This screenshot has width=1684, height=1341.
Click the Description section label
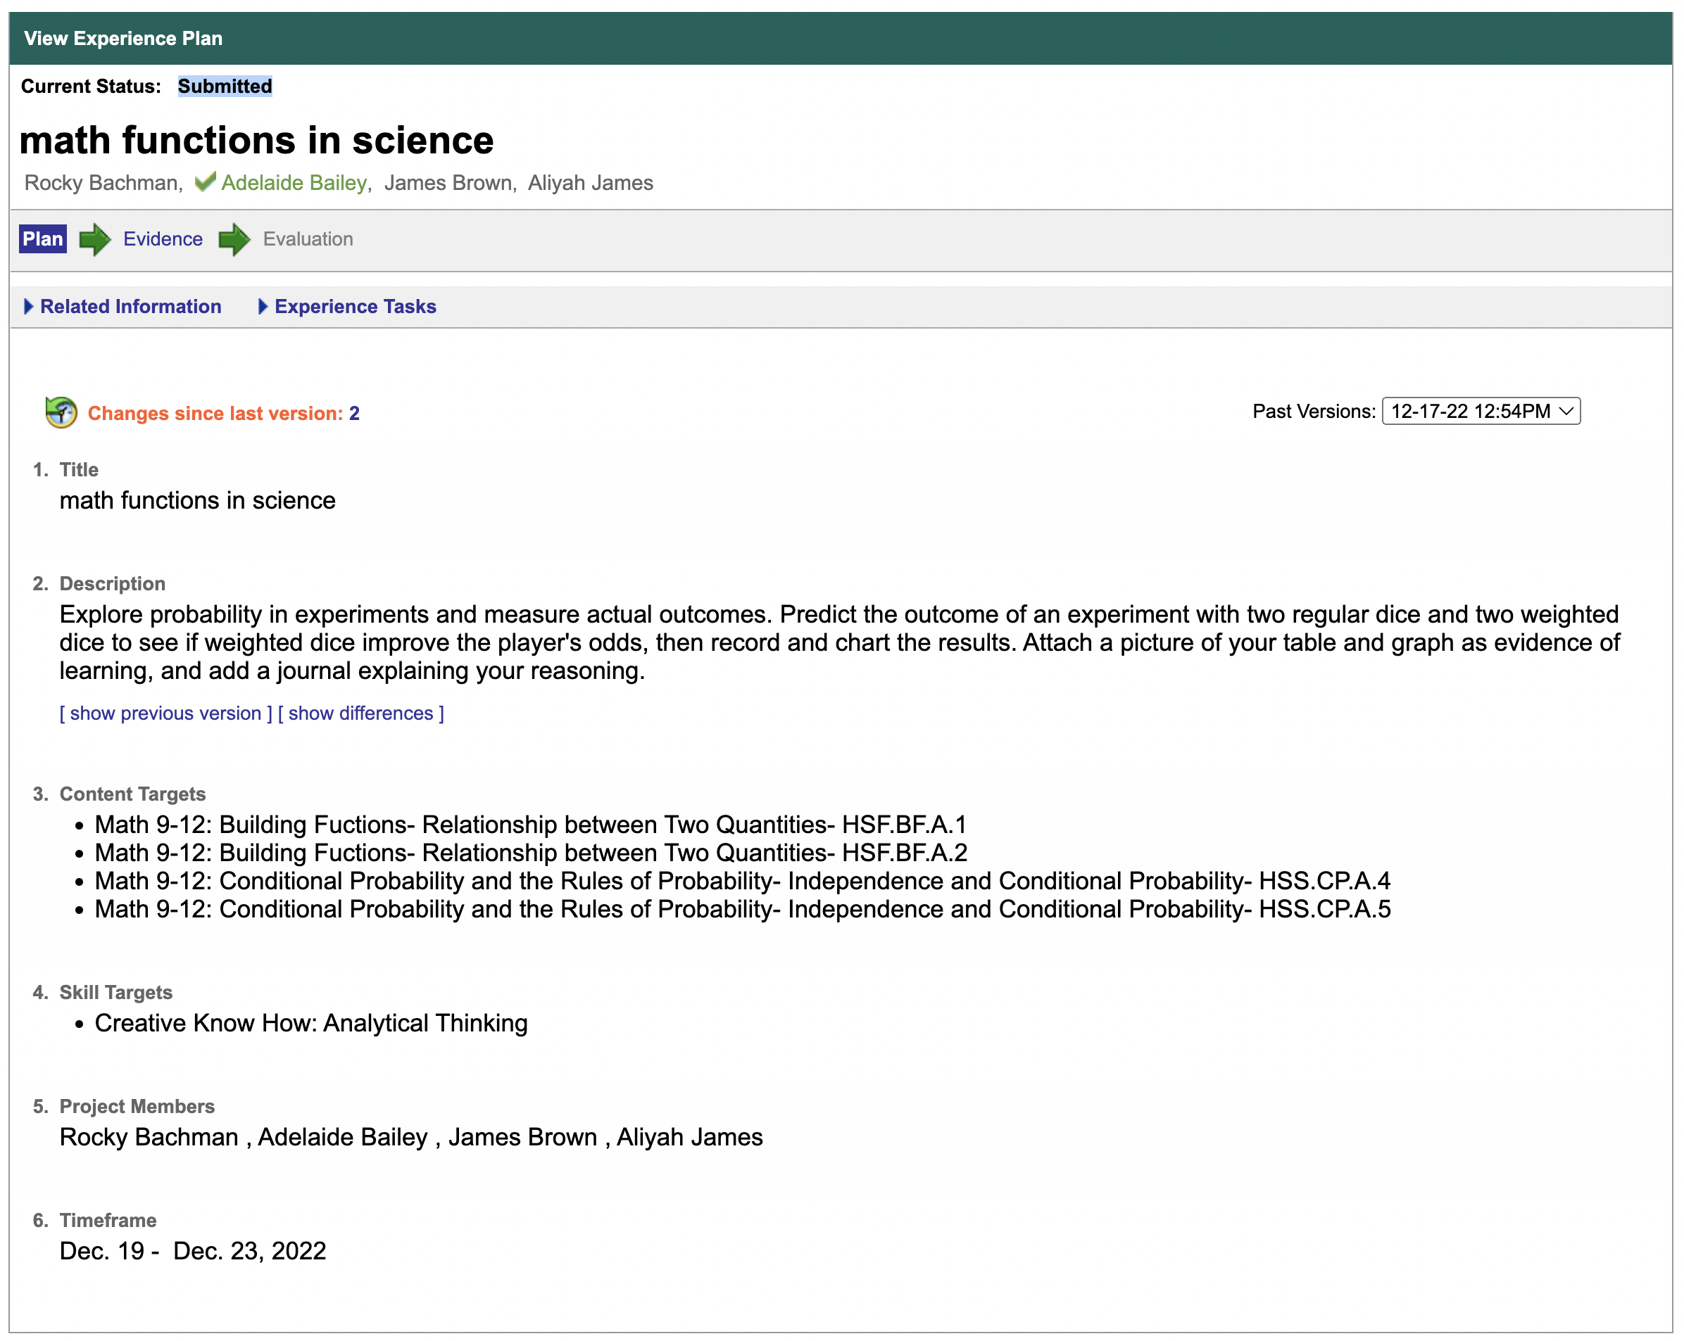pyautogui.click(x=113, y=584)
